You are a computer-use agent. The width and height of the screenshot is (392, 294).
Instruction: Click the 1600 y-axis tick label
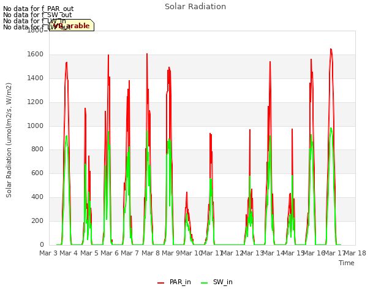(36, 55)
